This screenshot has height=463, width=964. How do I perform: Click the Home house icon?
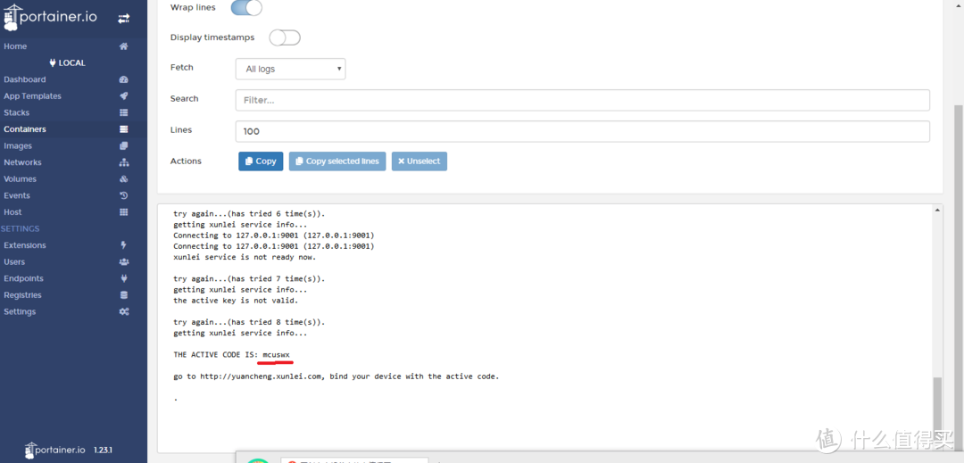point(123,46)
